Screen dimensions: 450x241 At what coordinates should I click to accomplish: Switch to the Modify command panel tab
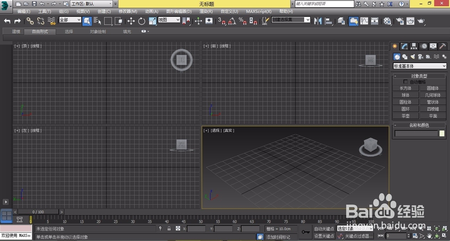coord(405,46)
